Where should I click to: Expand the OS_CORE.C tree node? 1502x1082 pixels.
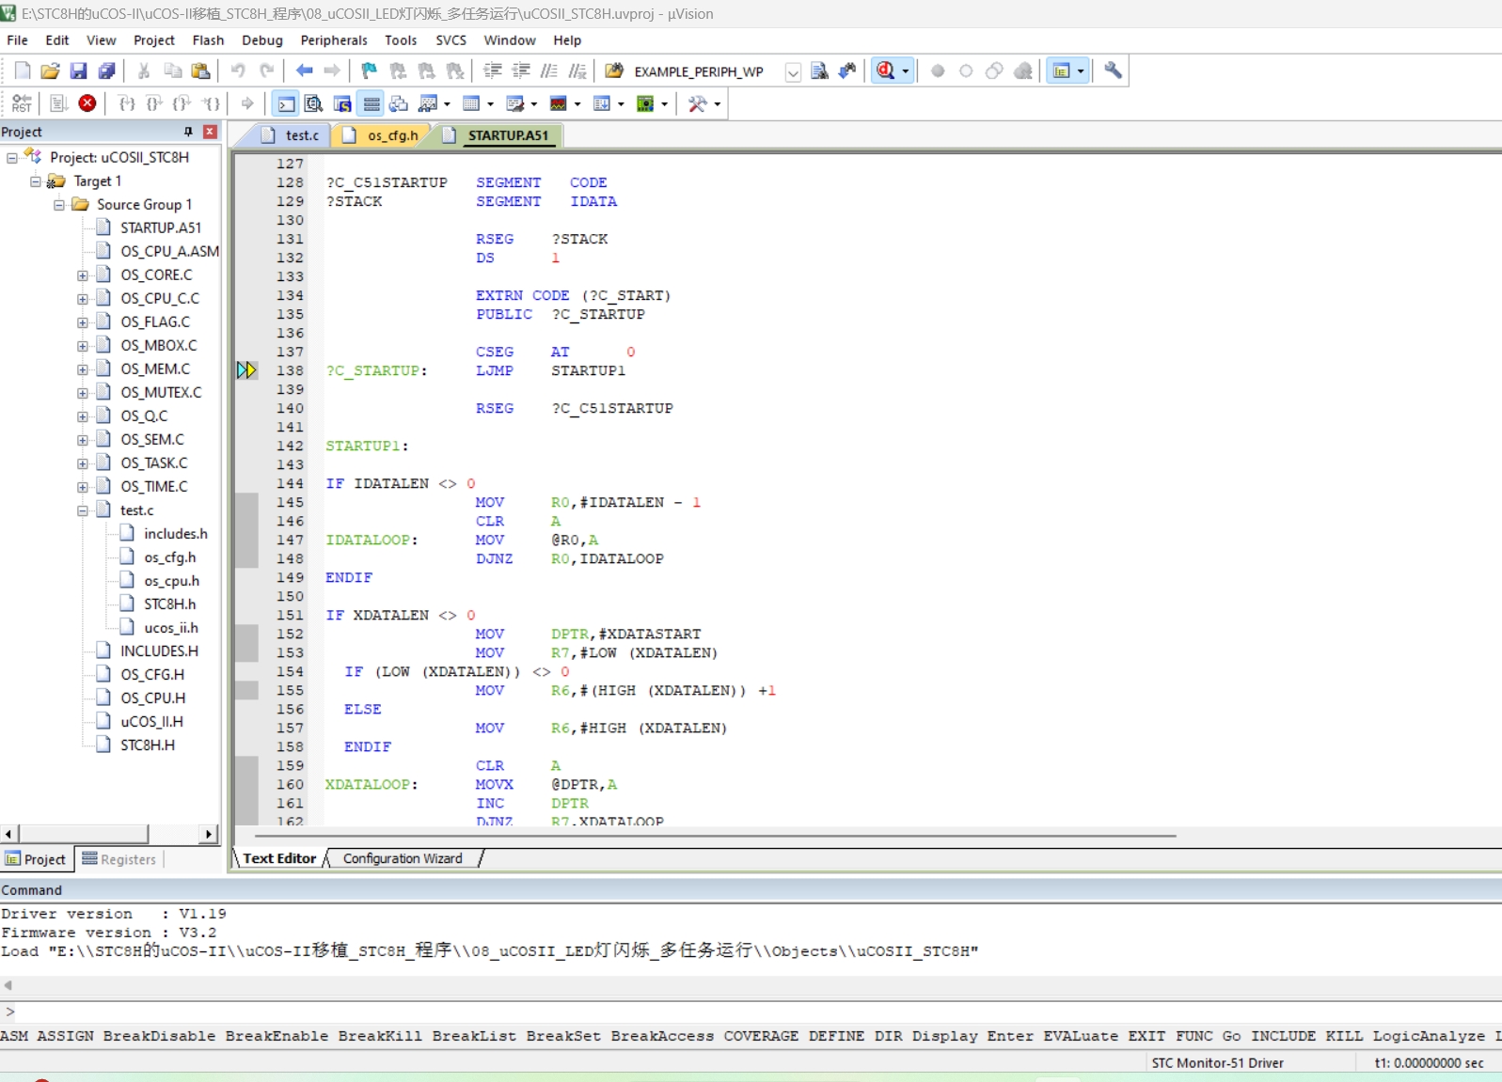coord(83,275)
